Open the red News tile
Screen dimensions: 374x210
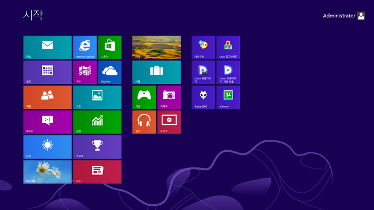pos(97,172)
